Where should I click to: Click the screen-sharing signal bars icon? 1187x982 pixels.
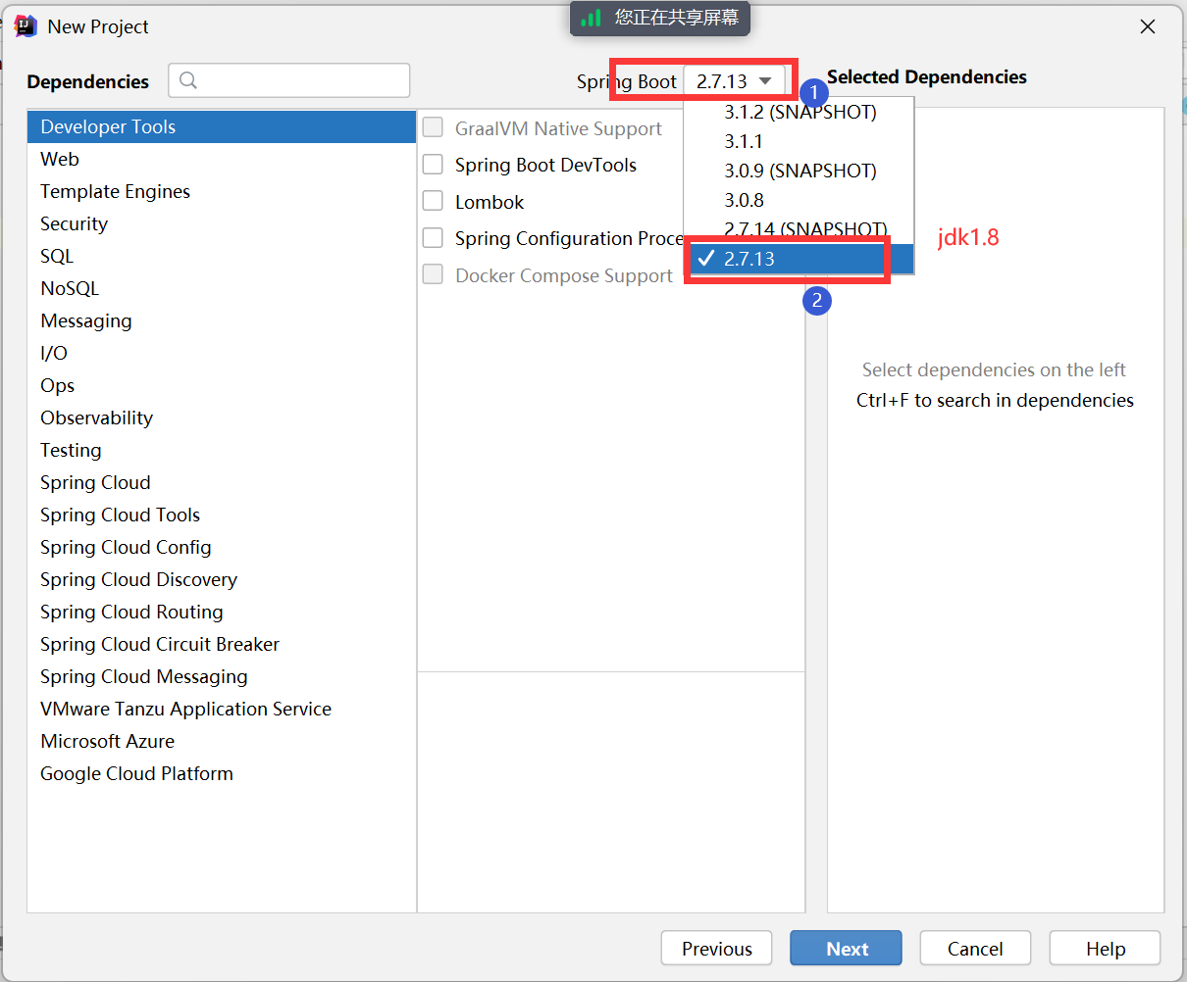[591, 18]
